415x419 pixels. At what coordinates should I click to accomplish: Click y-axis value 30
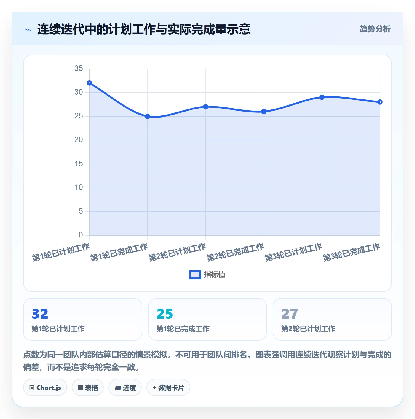click(79, 92)
